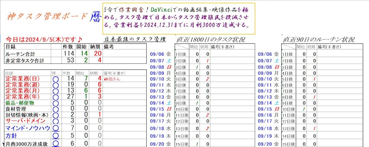Click the circle for 月商3000万達成後
369x147 pixels.
pyautogui.click(x=56, y=143)
